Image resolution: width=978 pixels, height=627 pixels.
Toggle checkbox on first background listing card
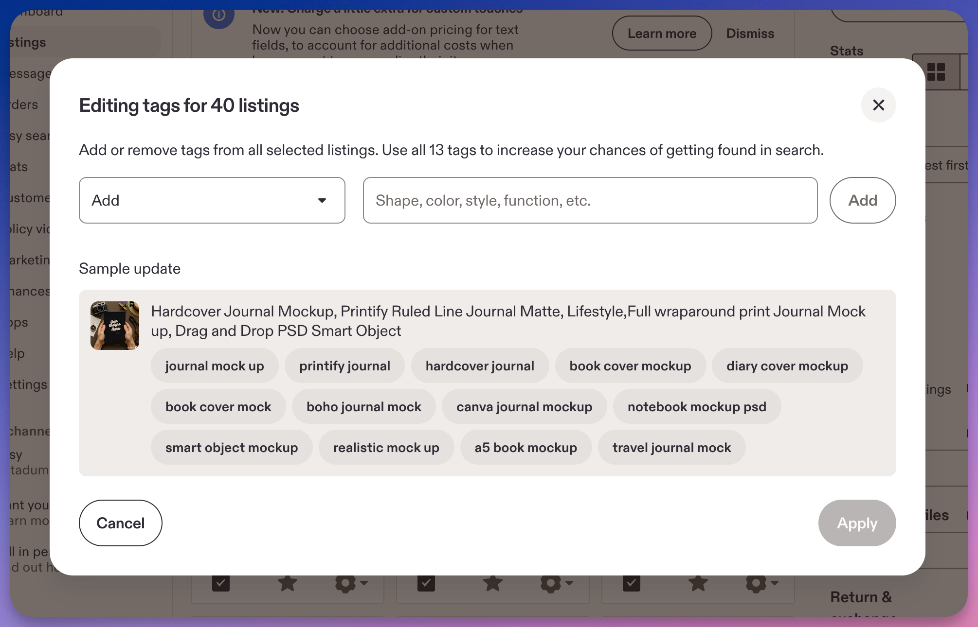click(x=221, y=583)
